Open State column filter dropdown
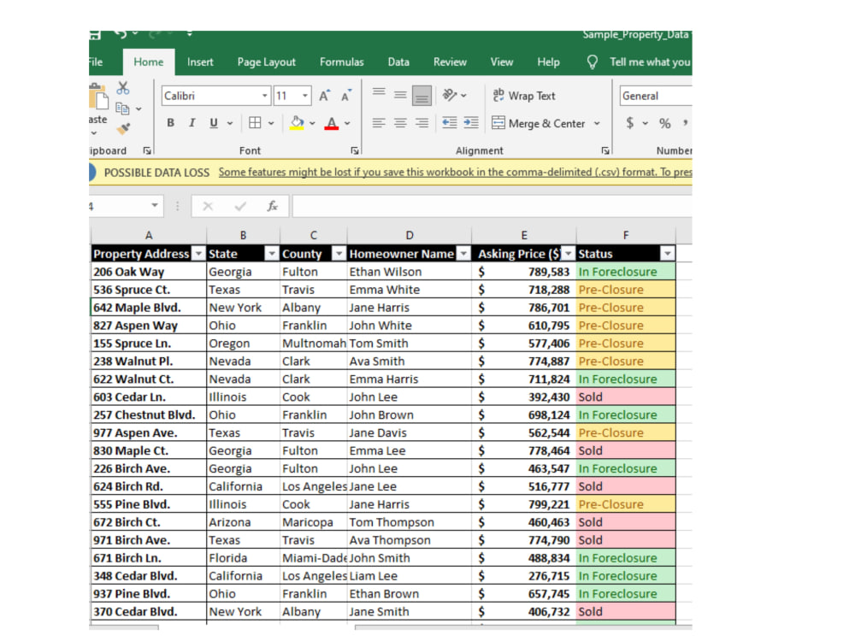The width and height of the screenshot is (855, 641). [x=272, y=254]
